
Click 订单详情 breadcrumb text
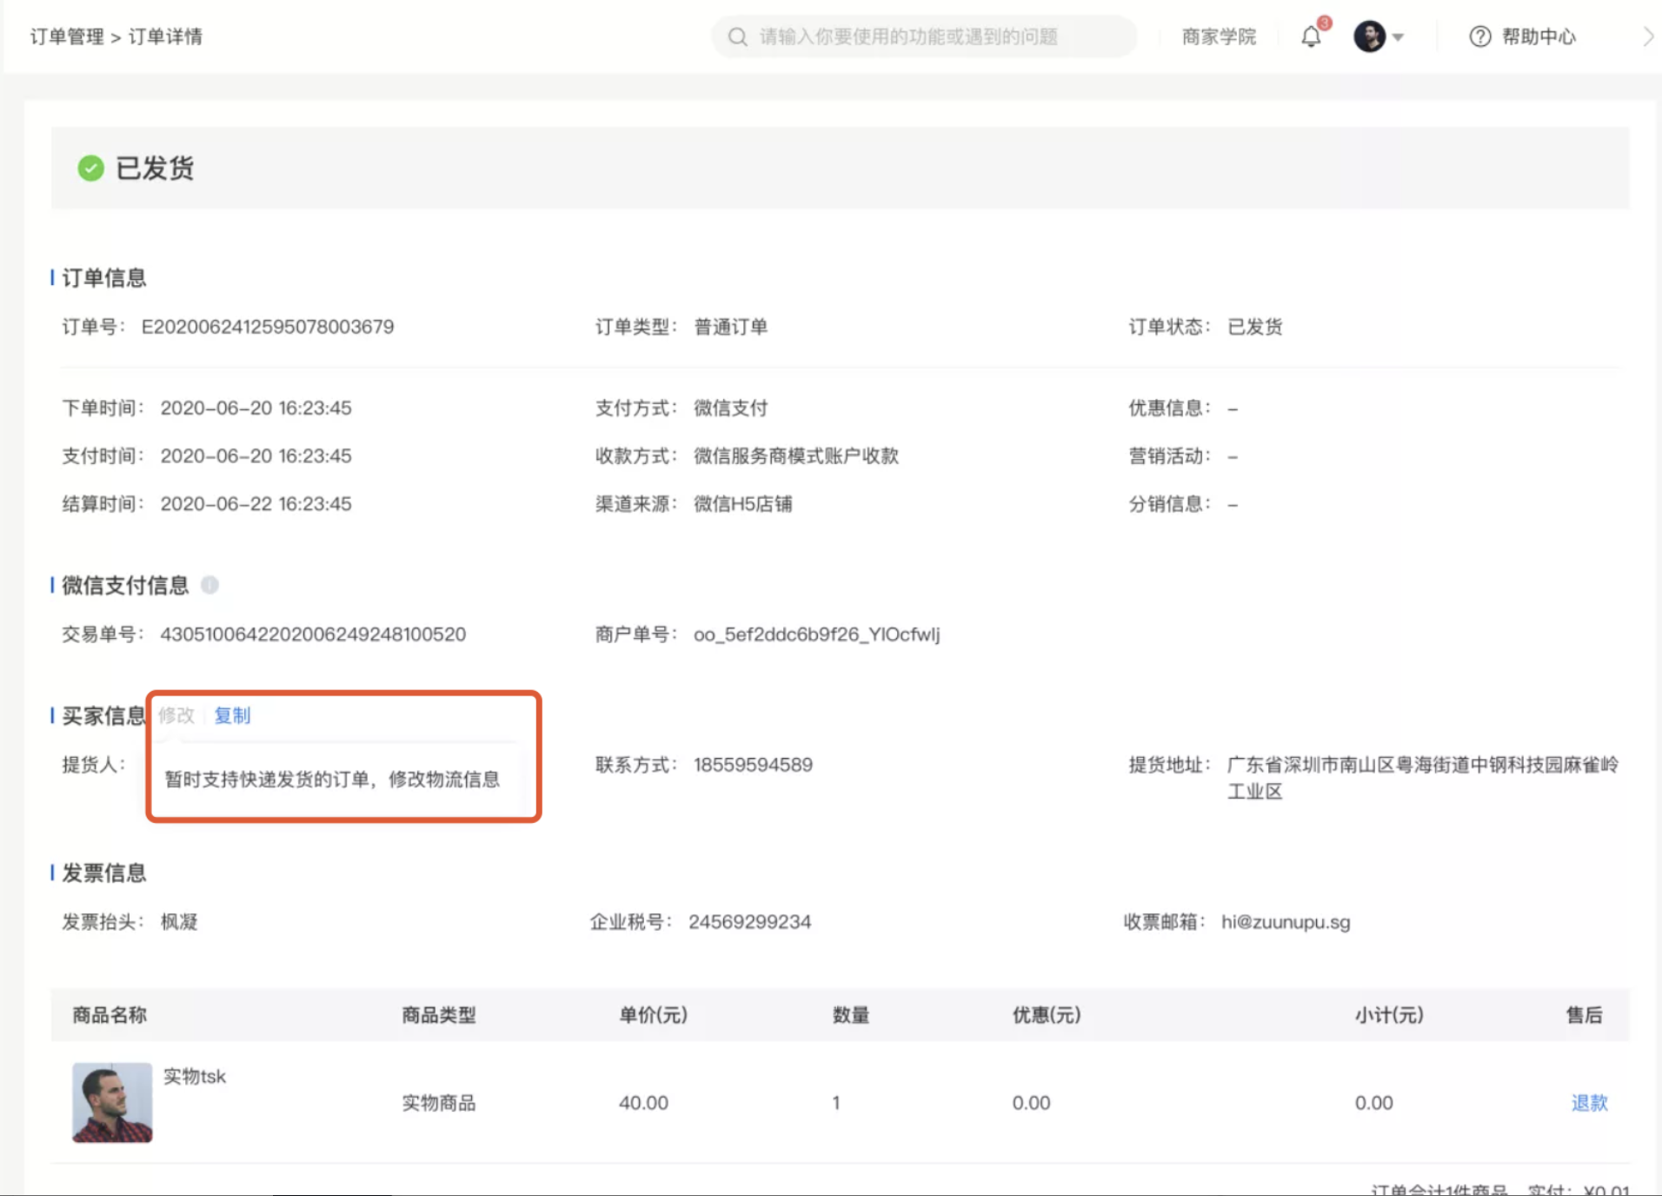(x=165, y=37)
